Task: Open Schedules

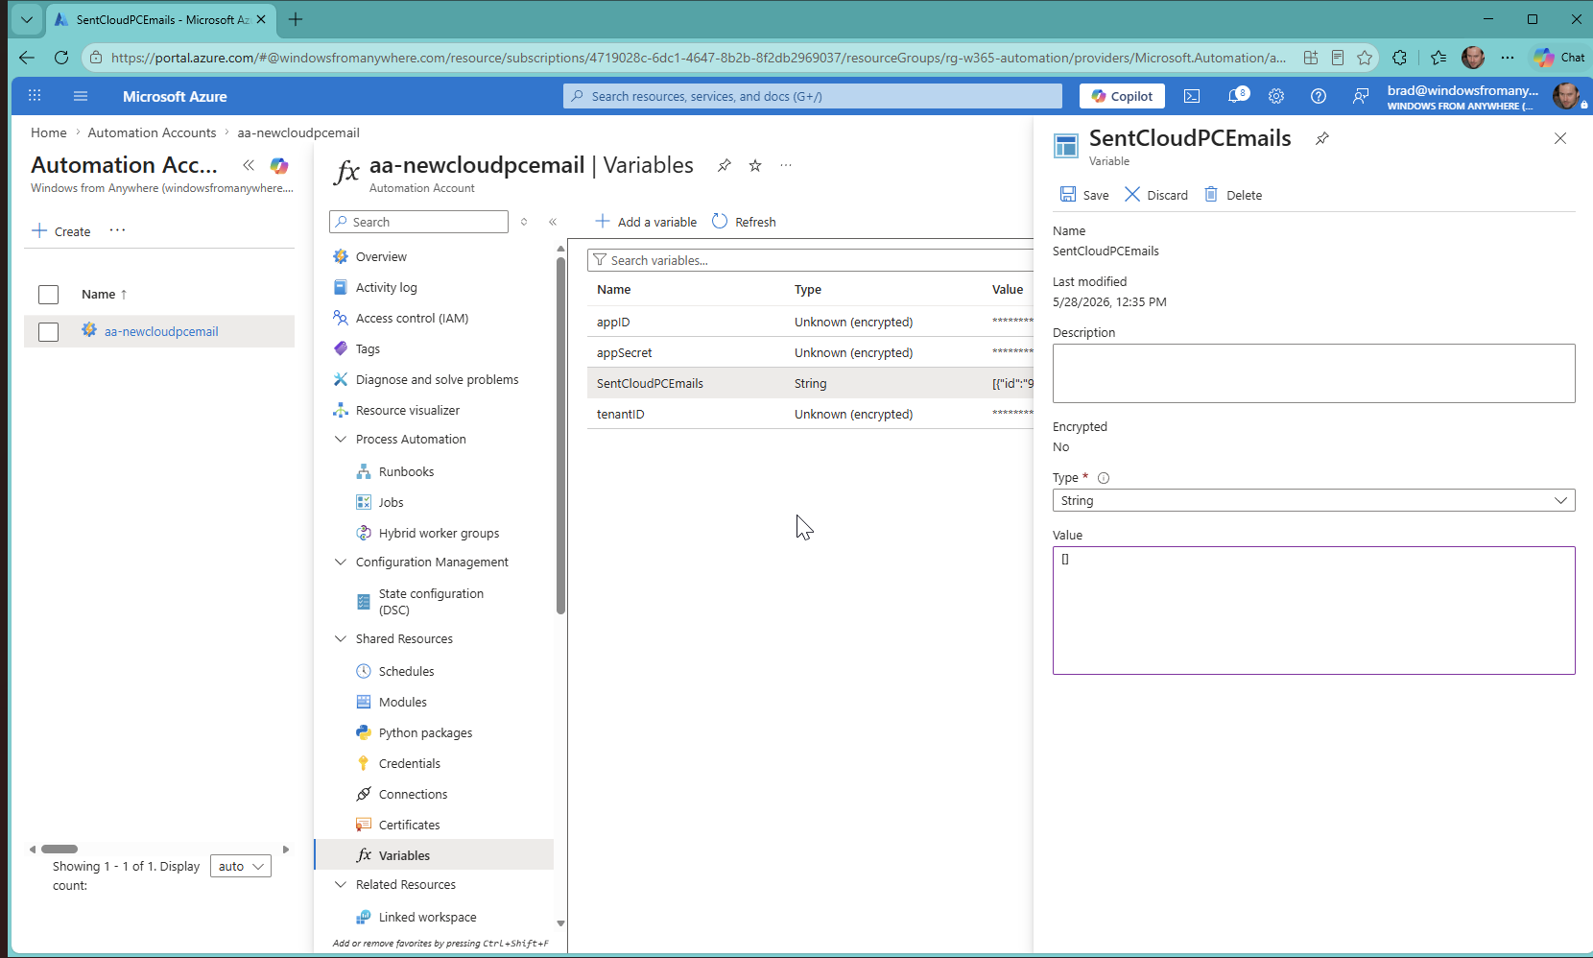Action: click(406, 671)
